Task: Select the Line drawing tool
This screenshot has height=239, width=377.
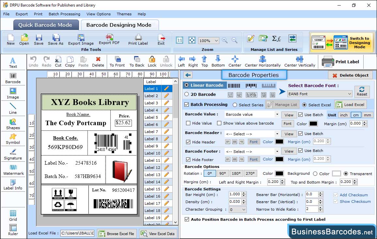Action: (x=13, y=109)
